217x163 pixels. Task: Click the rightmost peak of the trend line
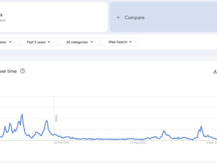point(201,126)
